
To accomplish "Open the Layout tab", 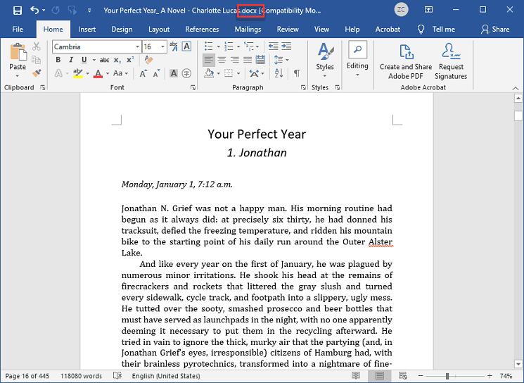I will (159, 29).
